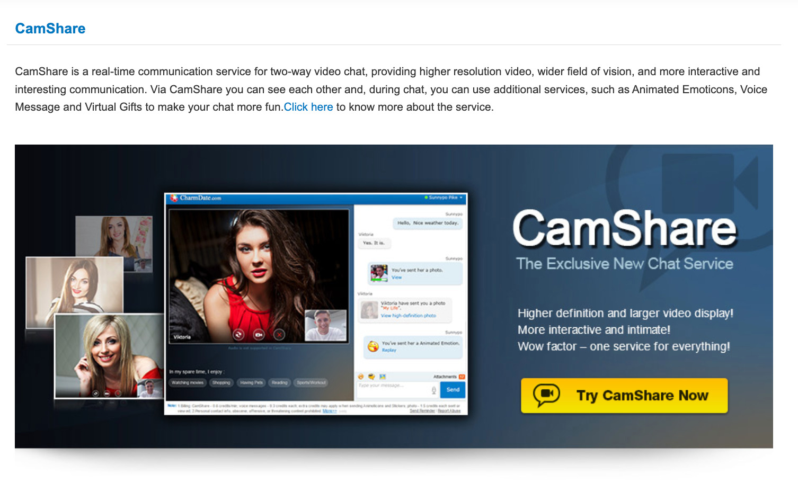The height and width of the screenshot is (501, 798).
Task: Open the CamShare heading link
Action: click(x=50, y=29)
